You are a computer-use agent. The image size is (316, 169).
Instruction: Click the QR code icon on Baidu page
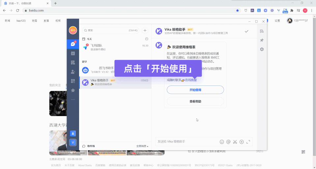(x=303, y=152)
